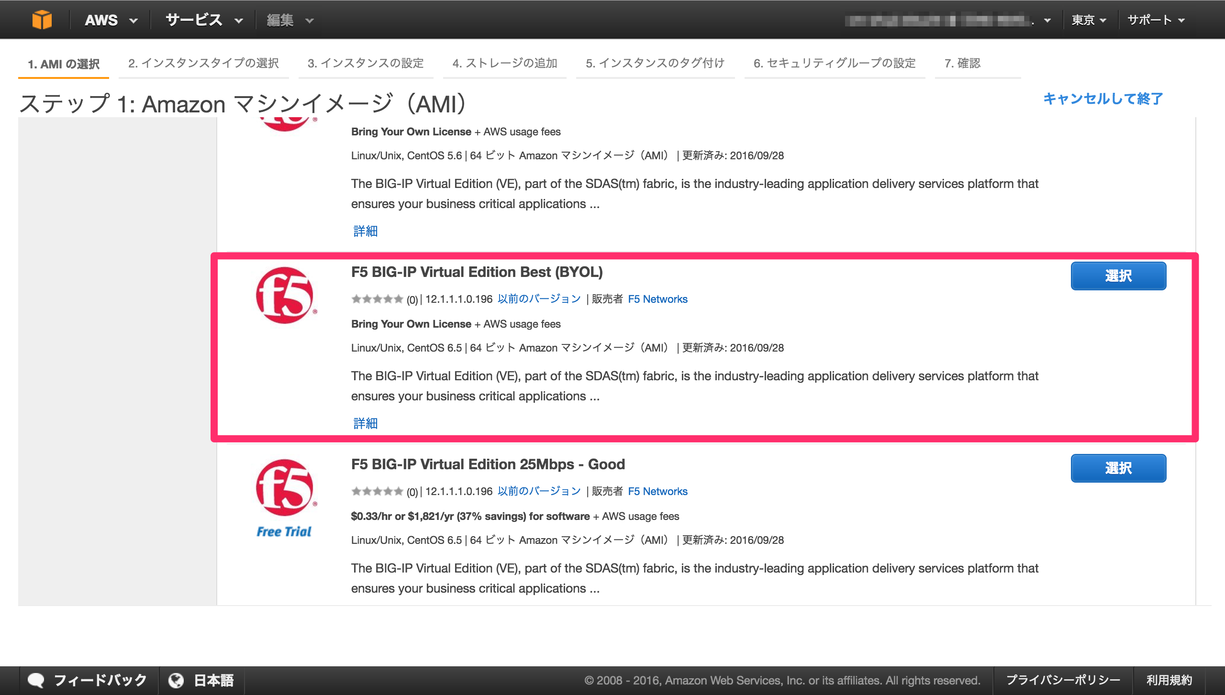
Task: Click F5 logo of Best (BYOL) listing
Action: [x=286, y=295]
